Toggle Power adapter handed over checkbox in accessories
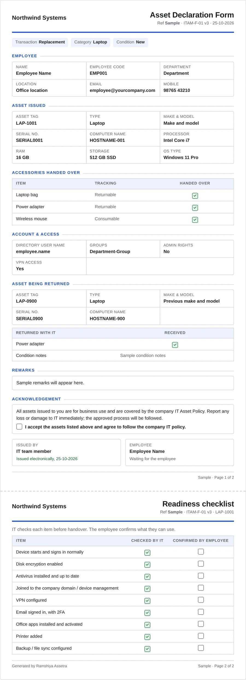246x680 pixels. point(195,208)
